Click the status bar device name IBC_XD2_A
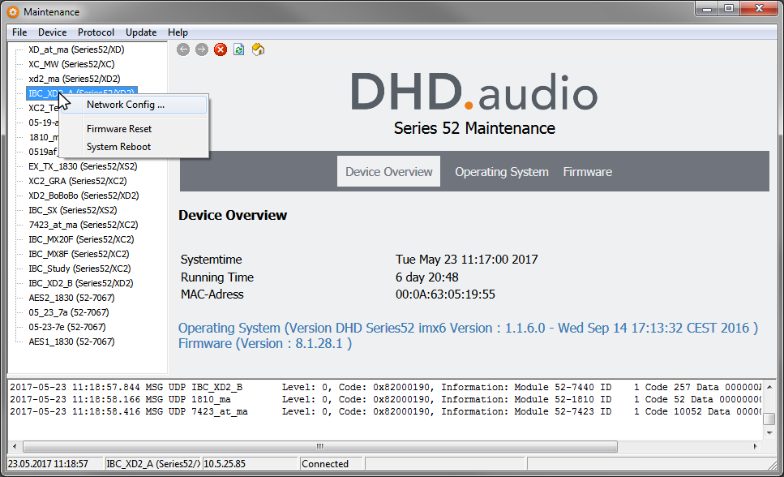Image resolution: width=784 pixels, height=477 pixels. [153, 464]
